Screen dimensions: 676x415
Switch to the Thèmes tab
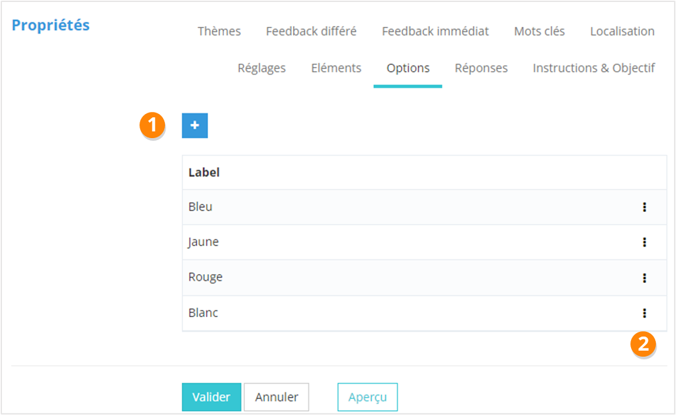click(219, 31)
